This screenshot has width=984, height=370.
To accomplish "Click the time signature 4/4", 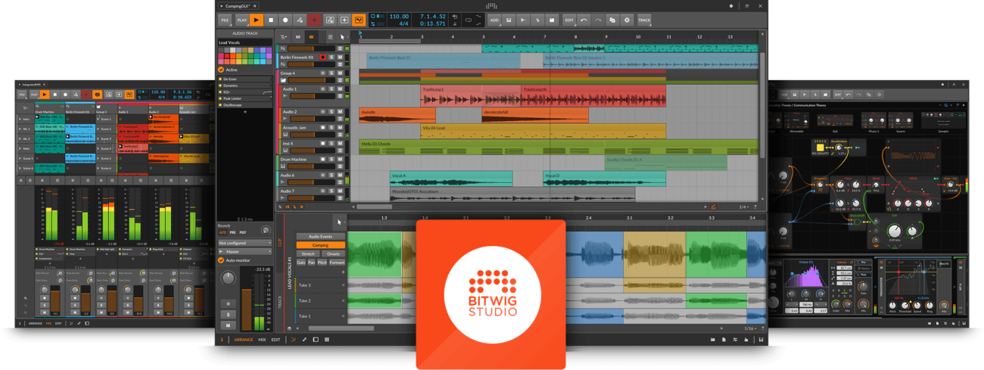I will click(x=403, y=24).
